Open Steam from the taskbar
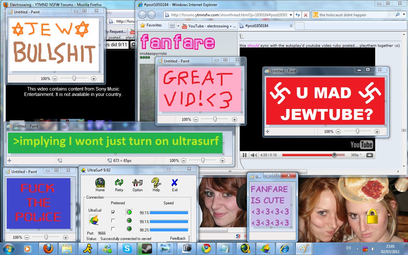The image size is (408, 255). click(147, 248)
